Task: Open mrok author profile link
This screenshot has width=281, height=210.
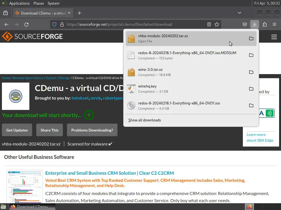Action: click(x=96, y=98)
